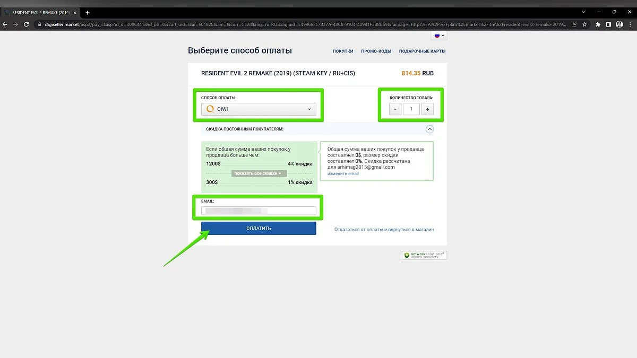The width and height of the screenshot is (637, 358).
Task: Reload the digiseller payment page
Action: click(x=26, y=24)
